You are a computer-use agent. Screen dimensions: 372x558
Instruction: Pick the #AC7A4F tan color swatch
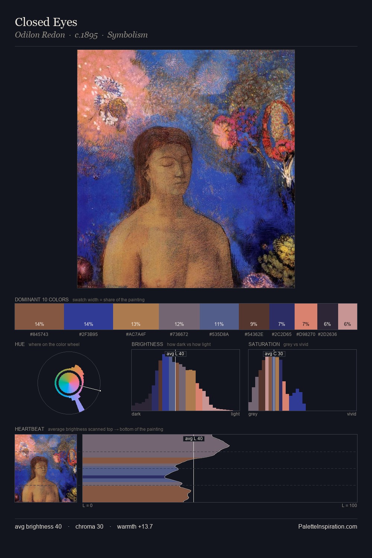pyautogui.click(x=136, y=317)
